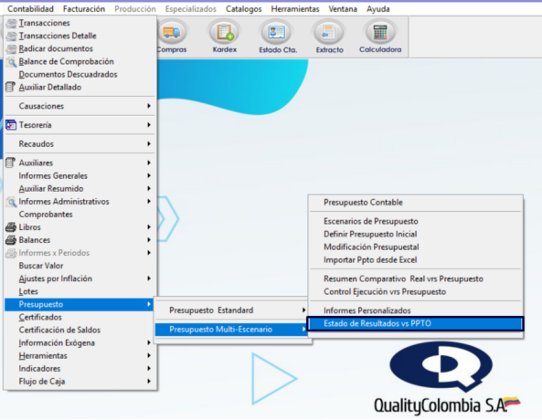Choose Importar Ppto desde Excel
The image size is (542, 420).
coord(416,259)
